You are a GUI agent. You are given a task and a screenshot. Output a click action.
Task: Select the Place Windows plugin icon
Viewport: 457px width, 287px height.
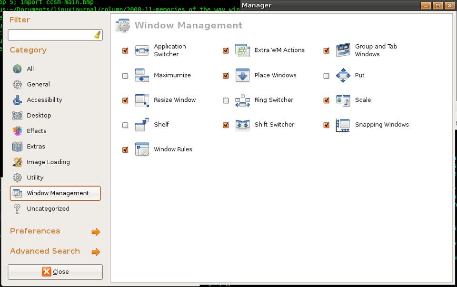click(x=242, y=76)
